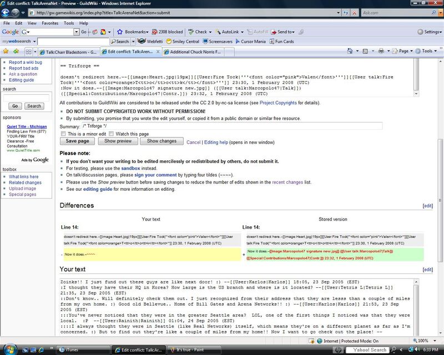
Task: Click Windows Start orb
Action: (9, 349)
